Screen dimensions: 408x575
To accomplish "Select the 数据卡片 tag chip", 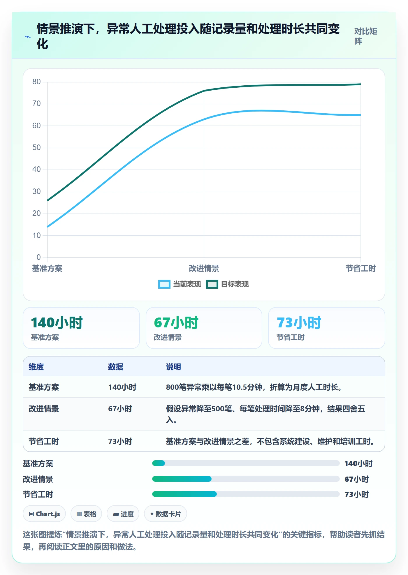I will 166,514.
